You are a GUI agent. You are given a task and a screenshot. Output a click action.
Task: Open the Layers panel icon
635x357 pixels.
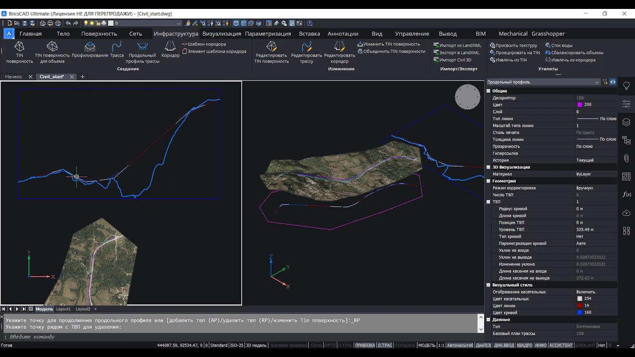pyautogui.click(x=626, y=122)
